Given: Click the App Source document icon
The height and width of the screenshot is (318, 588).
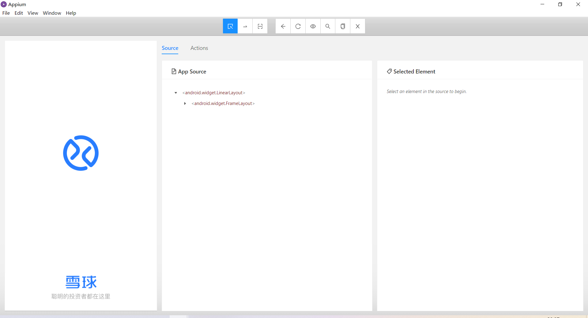Looking at the screenshot, I should [x=174, y=71].
